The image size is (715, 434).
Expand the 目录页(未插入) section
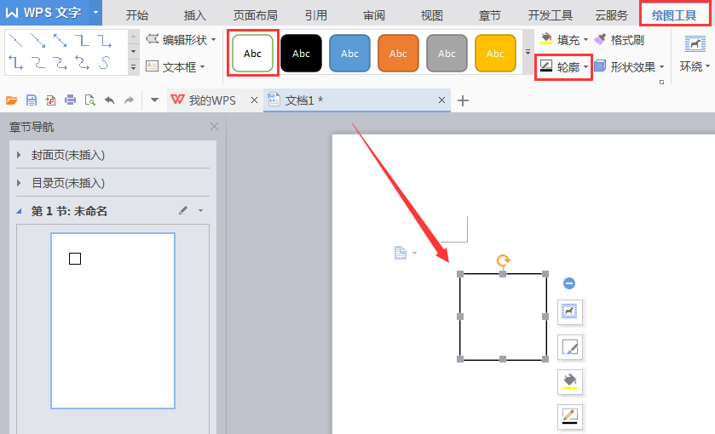click(x=20, y=183)
